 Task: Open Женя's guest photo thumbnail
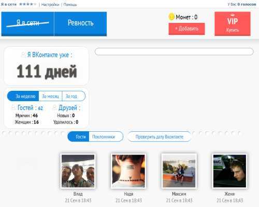[229, 171]
